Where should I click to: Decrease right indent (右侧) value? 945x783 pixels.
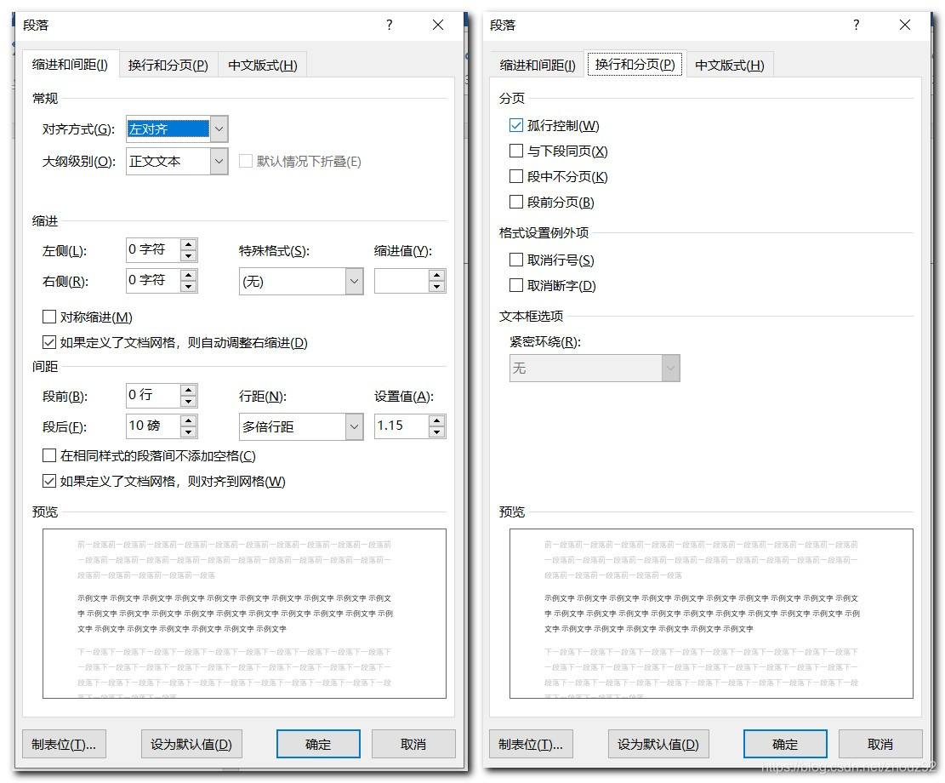pos(189,287)
